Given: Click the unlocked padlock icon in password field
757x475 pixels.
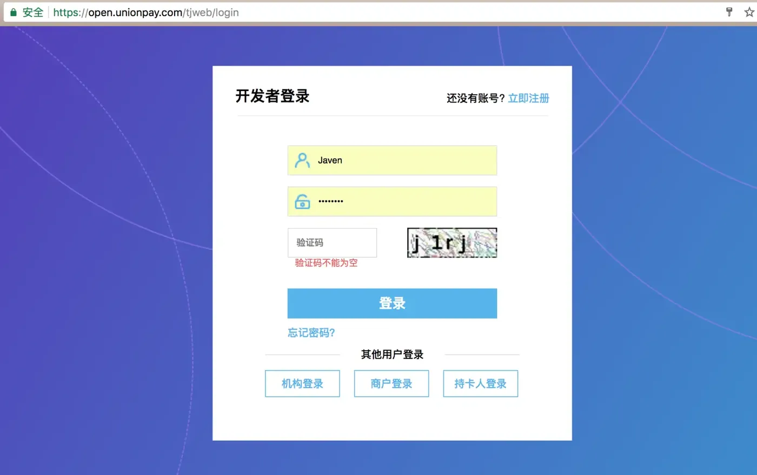Looking at the screenshot, I should tap(302, 201).
